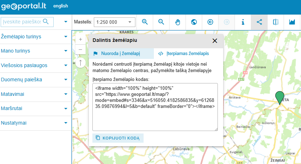Click the zoom out magnifier tool

[161, 22]
